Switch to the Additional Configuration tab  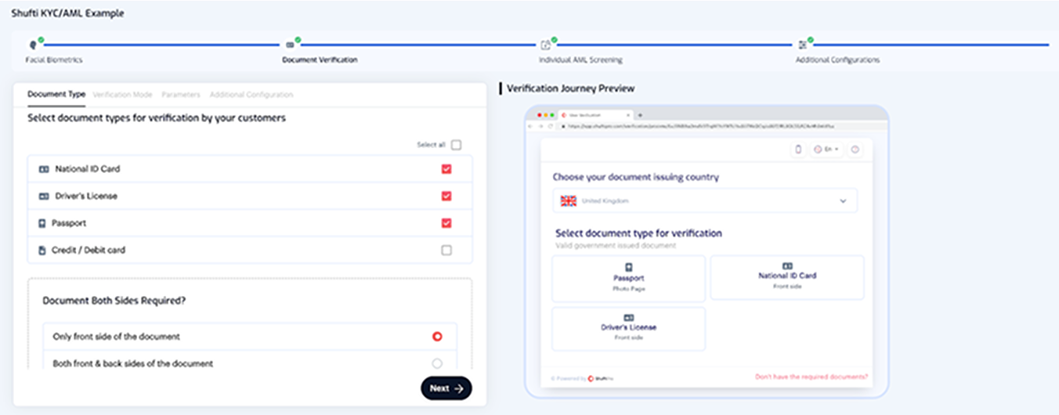251,95
